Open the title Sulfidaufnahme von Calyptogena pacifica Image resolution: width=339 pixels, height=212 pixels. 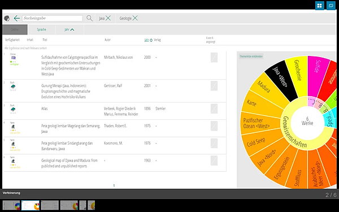tap(71, 66)
